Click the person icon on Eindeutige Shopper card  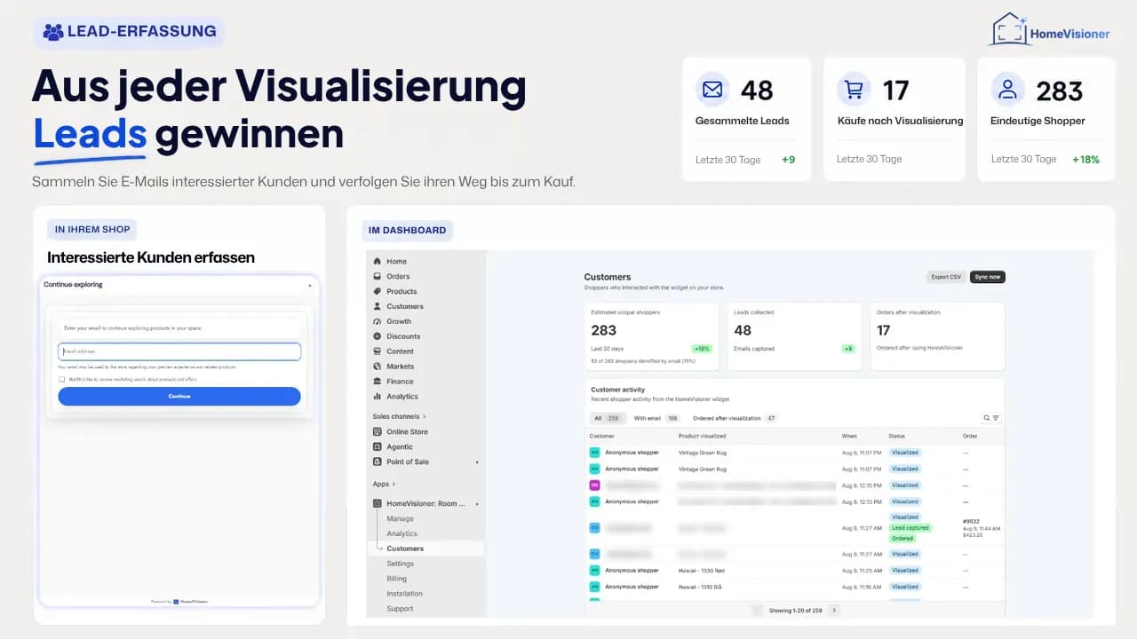click(1007, 90)
